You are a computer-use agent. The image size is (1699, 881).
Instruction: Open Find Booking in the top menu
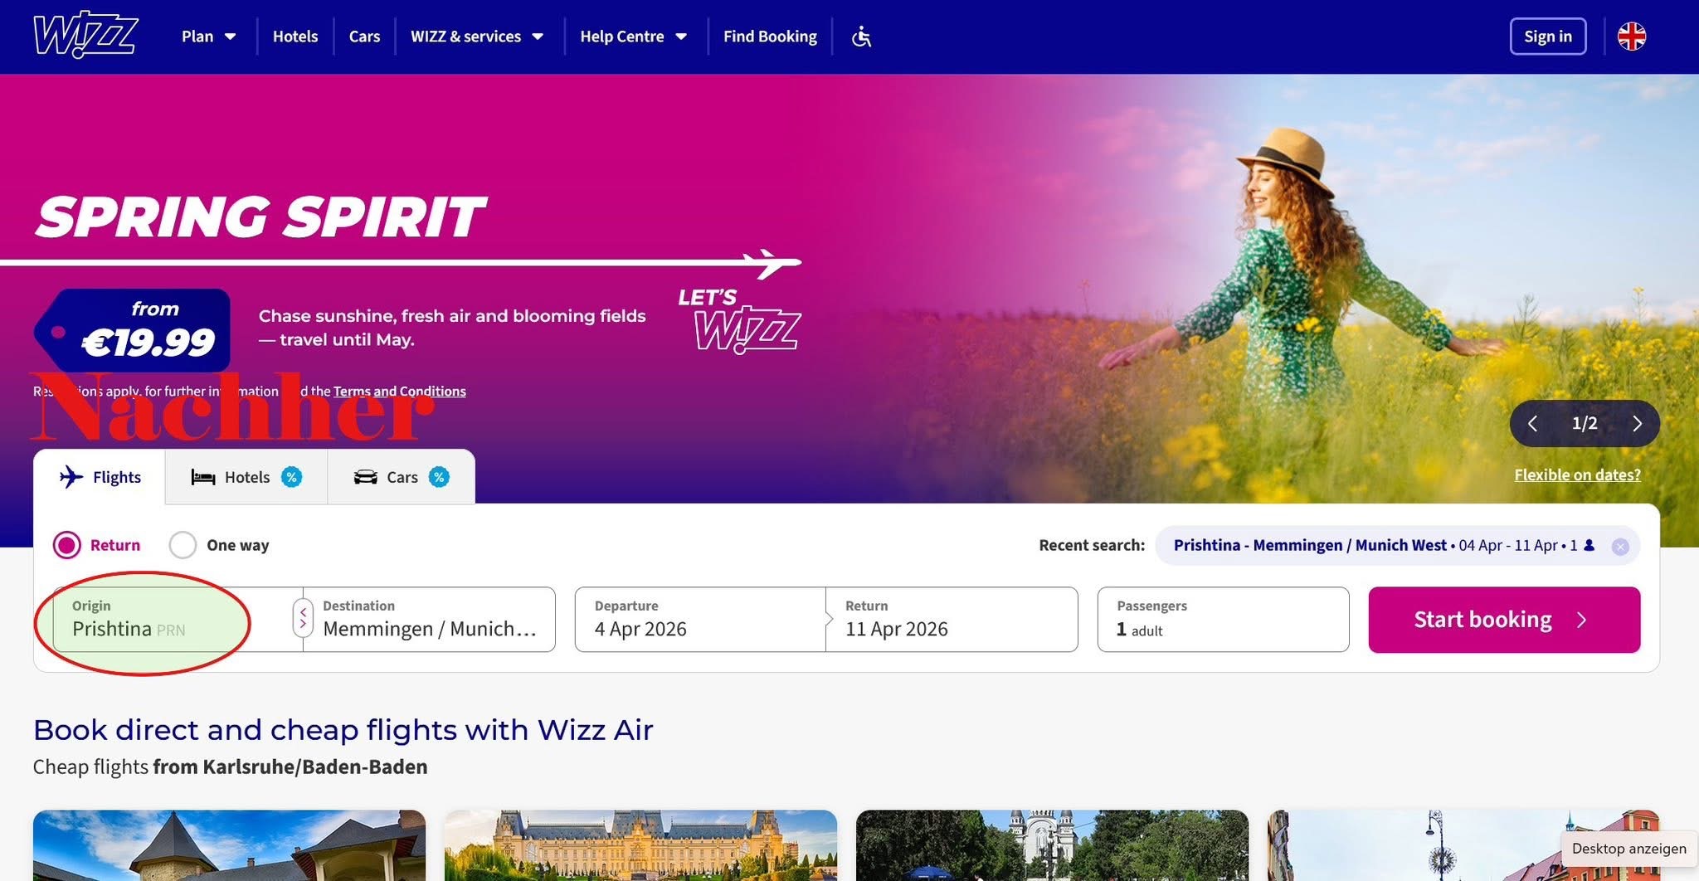(x=769, y=36)
